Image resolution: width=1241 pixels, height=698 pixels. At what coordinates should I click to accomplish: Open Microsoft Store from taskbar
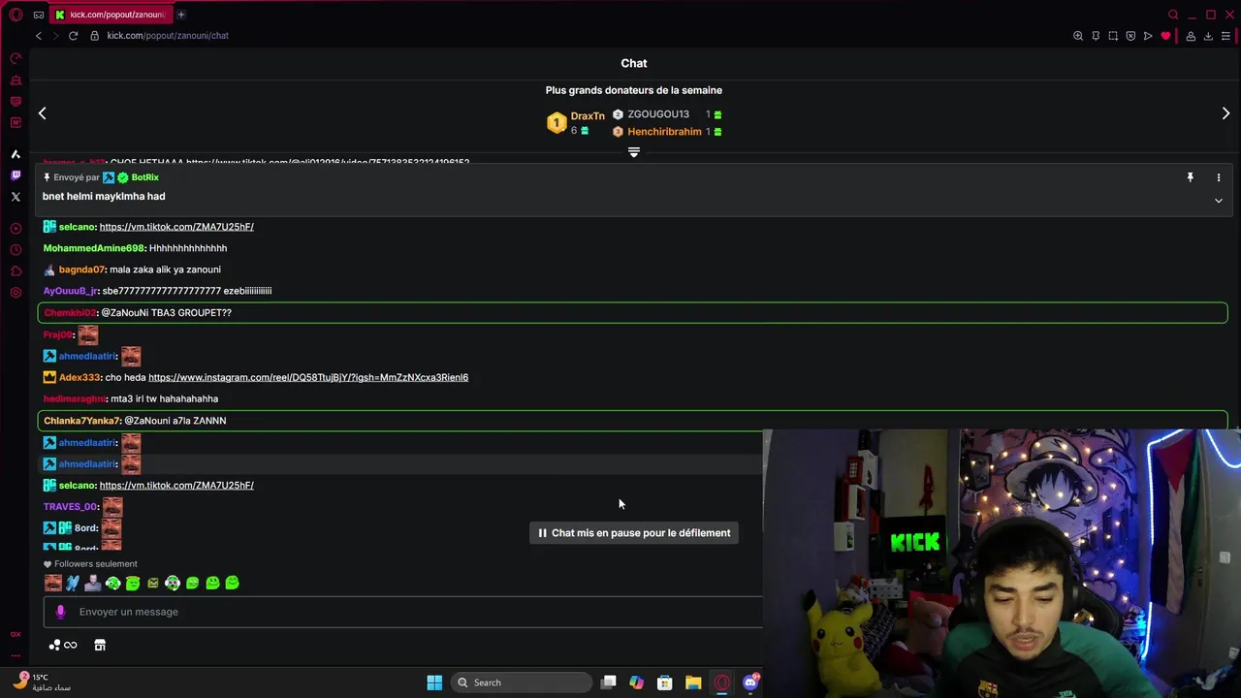[665, 682]
